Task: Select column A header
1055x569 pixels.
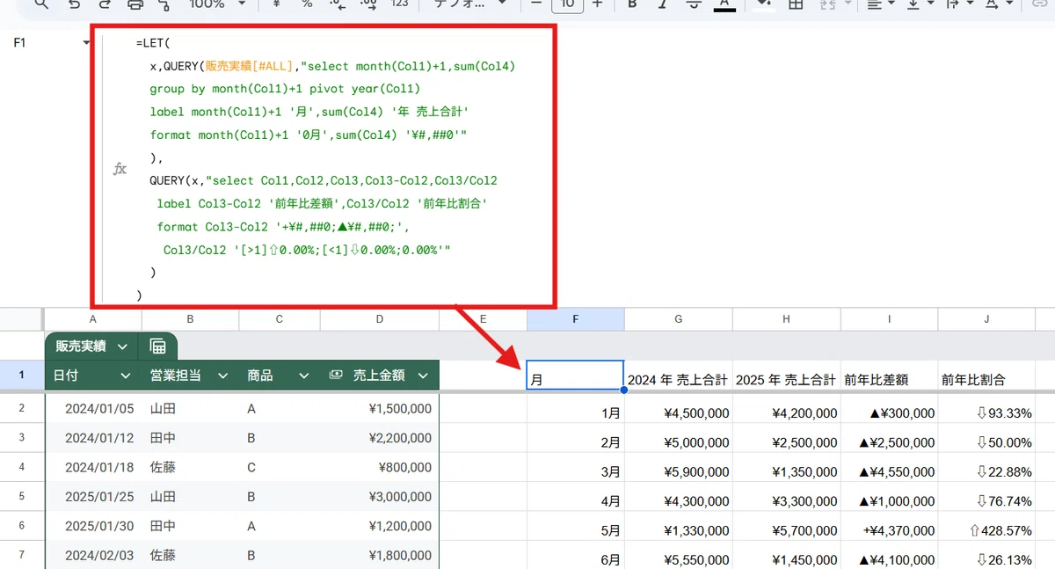Action: 92,319
